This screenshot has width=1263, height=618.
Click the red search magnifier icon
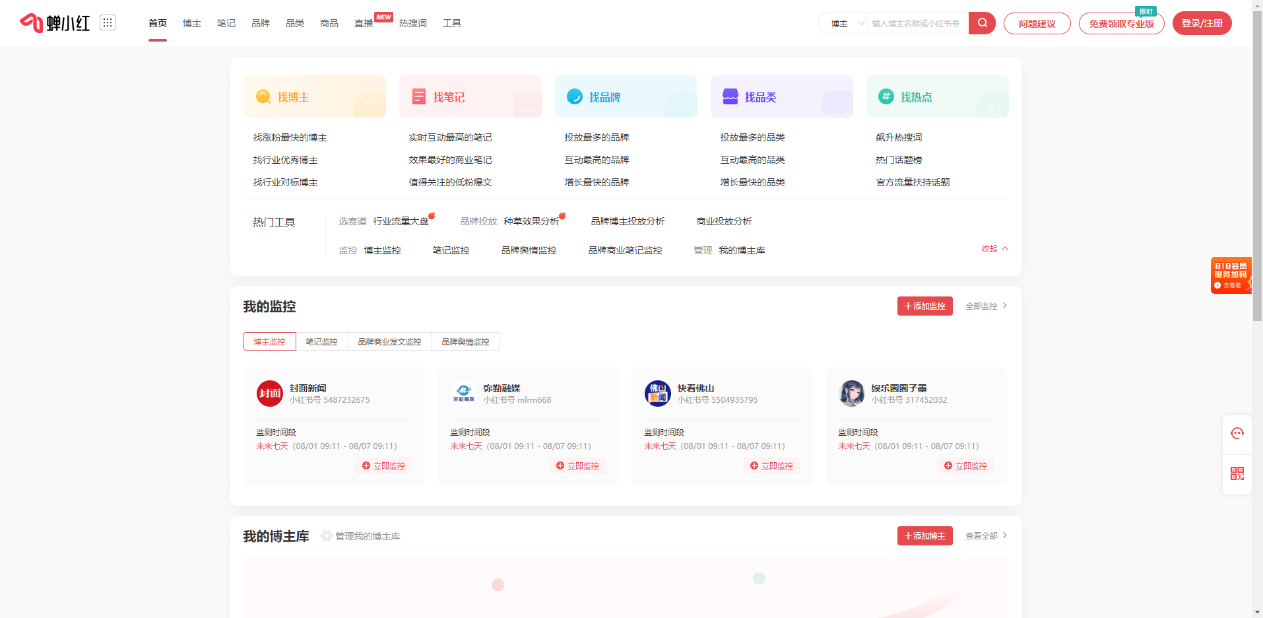coord(981,22)
